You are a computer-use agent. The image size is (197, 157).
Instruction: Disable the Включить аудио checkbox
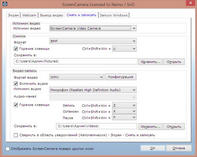tap(16, 84)
